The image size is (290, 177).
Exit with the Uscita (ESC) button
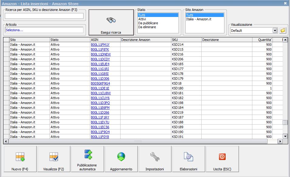[222, 159]
